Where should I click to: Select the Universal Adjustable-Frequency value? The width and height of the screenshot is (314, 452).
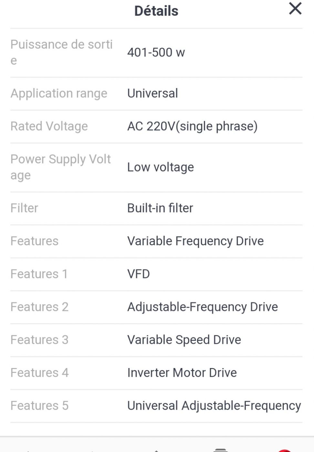[x=214, y=406]
